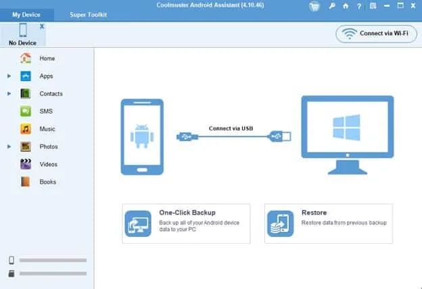422x289 pixels.
Task: Open the shopping cart purchase icon
Action: coord(314,6)
